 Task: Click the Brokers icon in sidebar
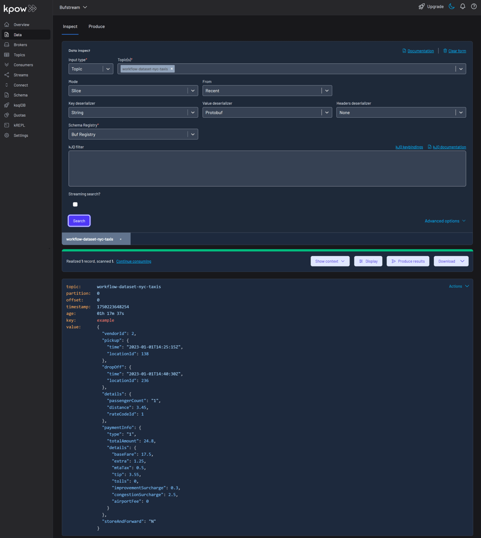pos(7,45)
